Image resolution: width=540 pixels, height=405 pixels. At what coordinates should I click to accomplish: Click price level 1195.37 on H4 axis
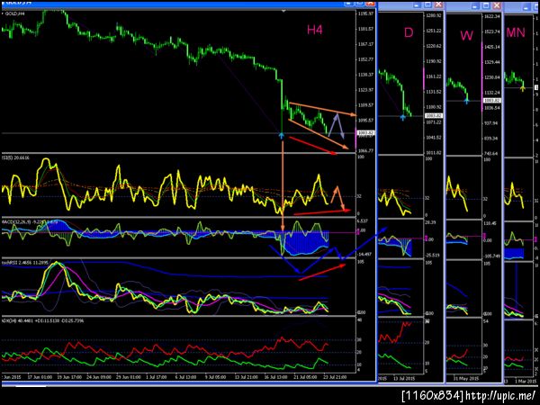(365, 13)
